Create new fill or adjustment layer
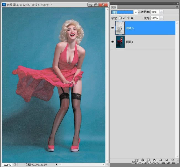Screen dimensions: 180x167 pyautogui.click(x=155, y=160)
